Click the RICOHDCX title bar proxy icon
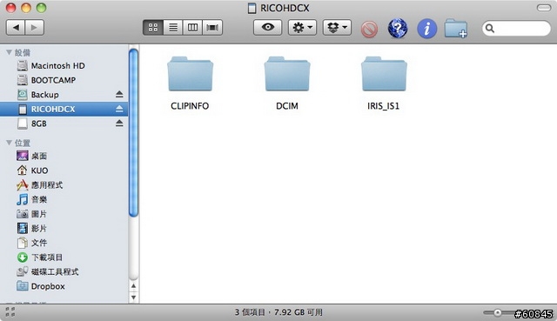The width and height of the screenshot is (557, 321). [252, 8]
